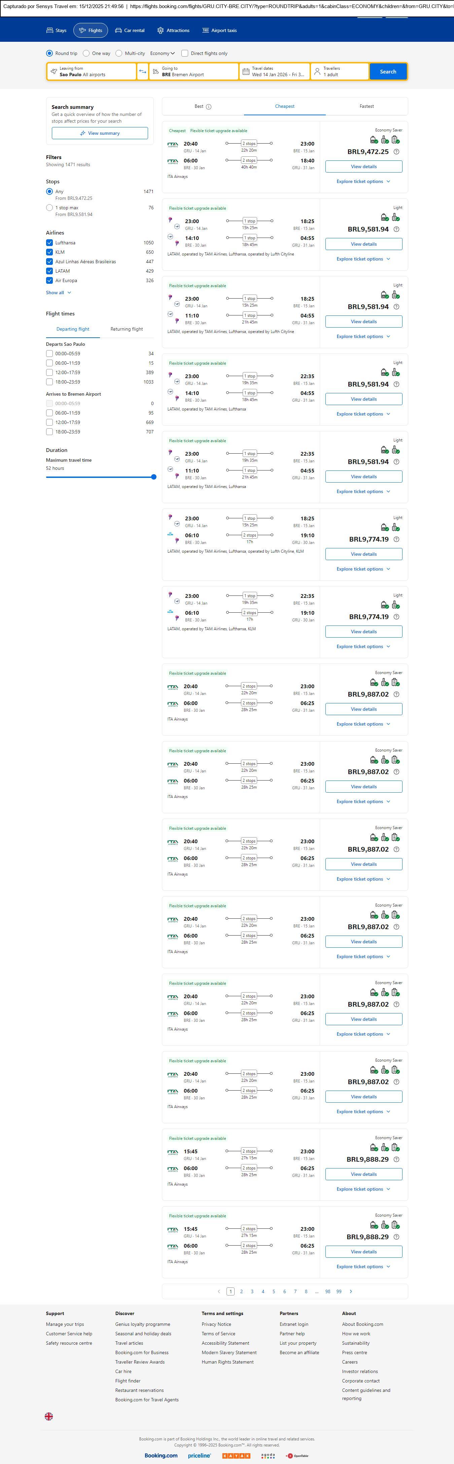
Task: Click the info icon next to Best tab
Action: pos(209,107)
